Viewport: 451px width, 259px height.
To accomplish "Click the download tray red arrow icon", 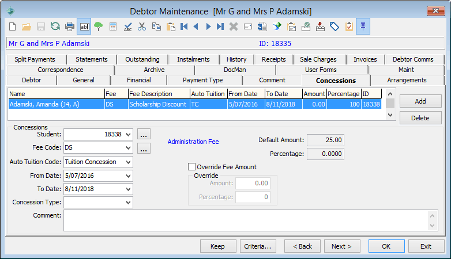I will [x=320, y=26].
